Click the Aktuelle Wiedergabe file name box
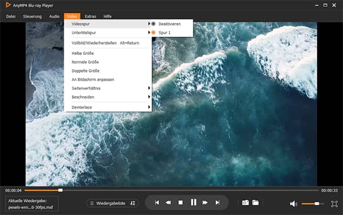 click(31, 204)
